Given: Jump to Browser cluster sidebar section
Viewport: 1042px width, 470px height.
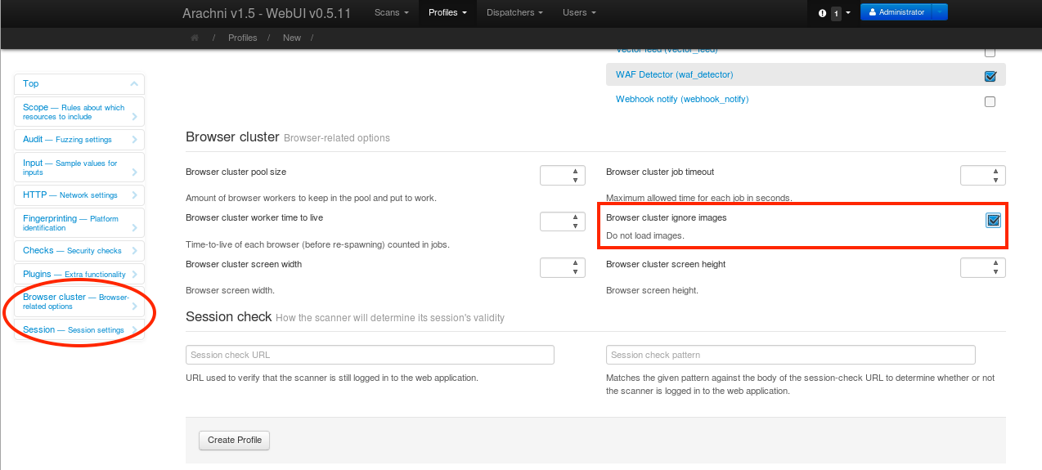Looking at the screenshot, I should pyautogui.click(x=79, y=302).
